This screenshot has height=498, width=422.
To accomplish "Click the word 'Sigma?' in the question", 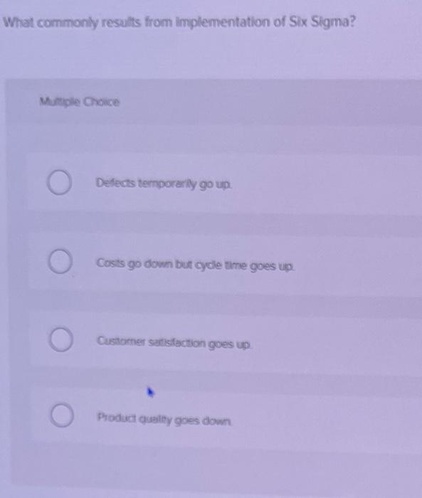I will [332, 22].
